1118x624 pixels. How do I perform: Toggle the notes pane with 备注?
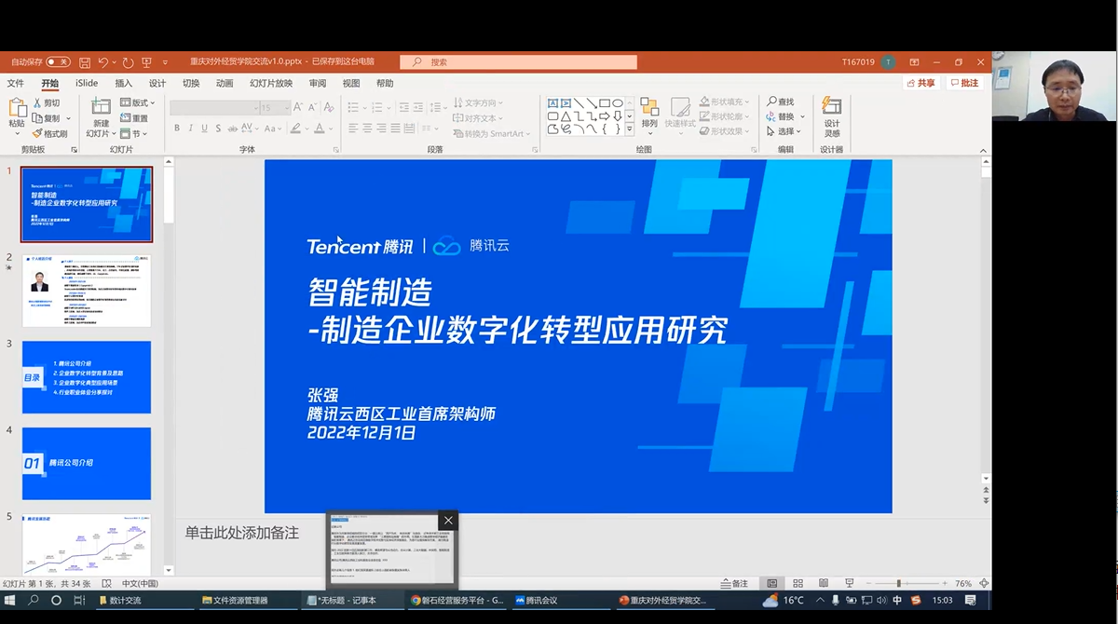734,583
